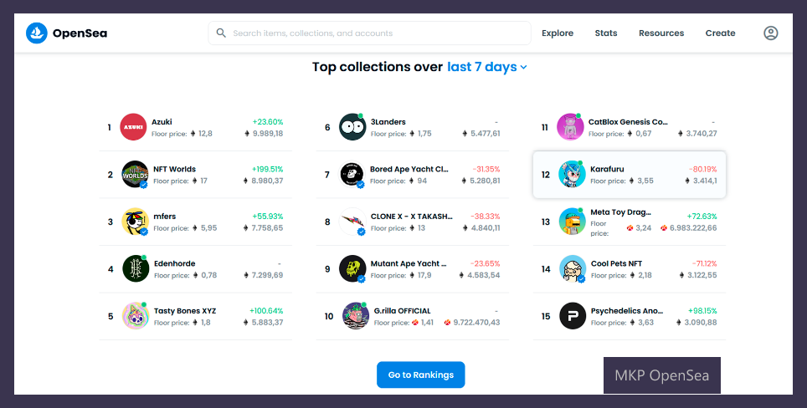Click Mutant Ape's -23.65% change value
This screenshot has height=408, width=807.
pos(486,263)
